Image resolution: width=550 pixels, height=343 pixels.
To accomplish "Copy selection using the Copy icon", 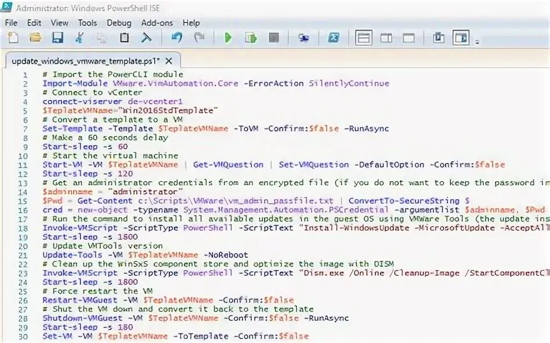I will tap(102, 38).
